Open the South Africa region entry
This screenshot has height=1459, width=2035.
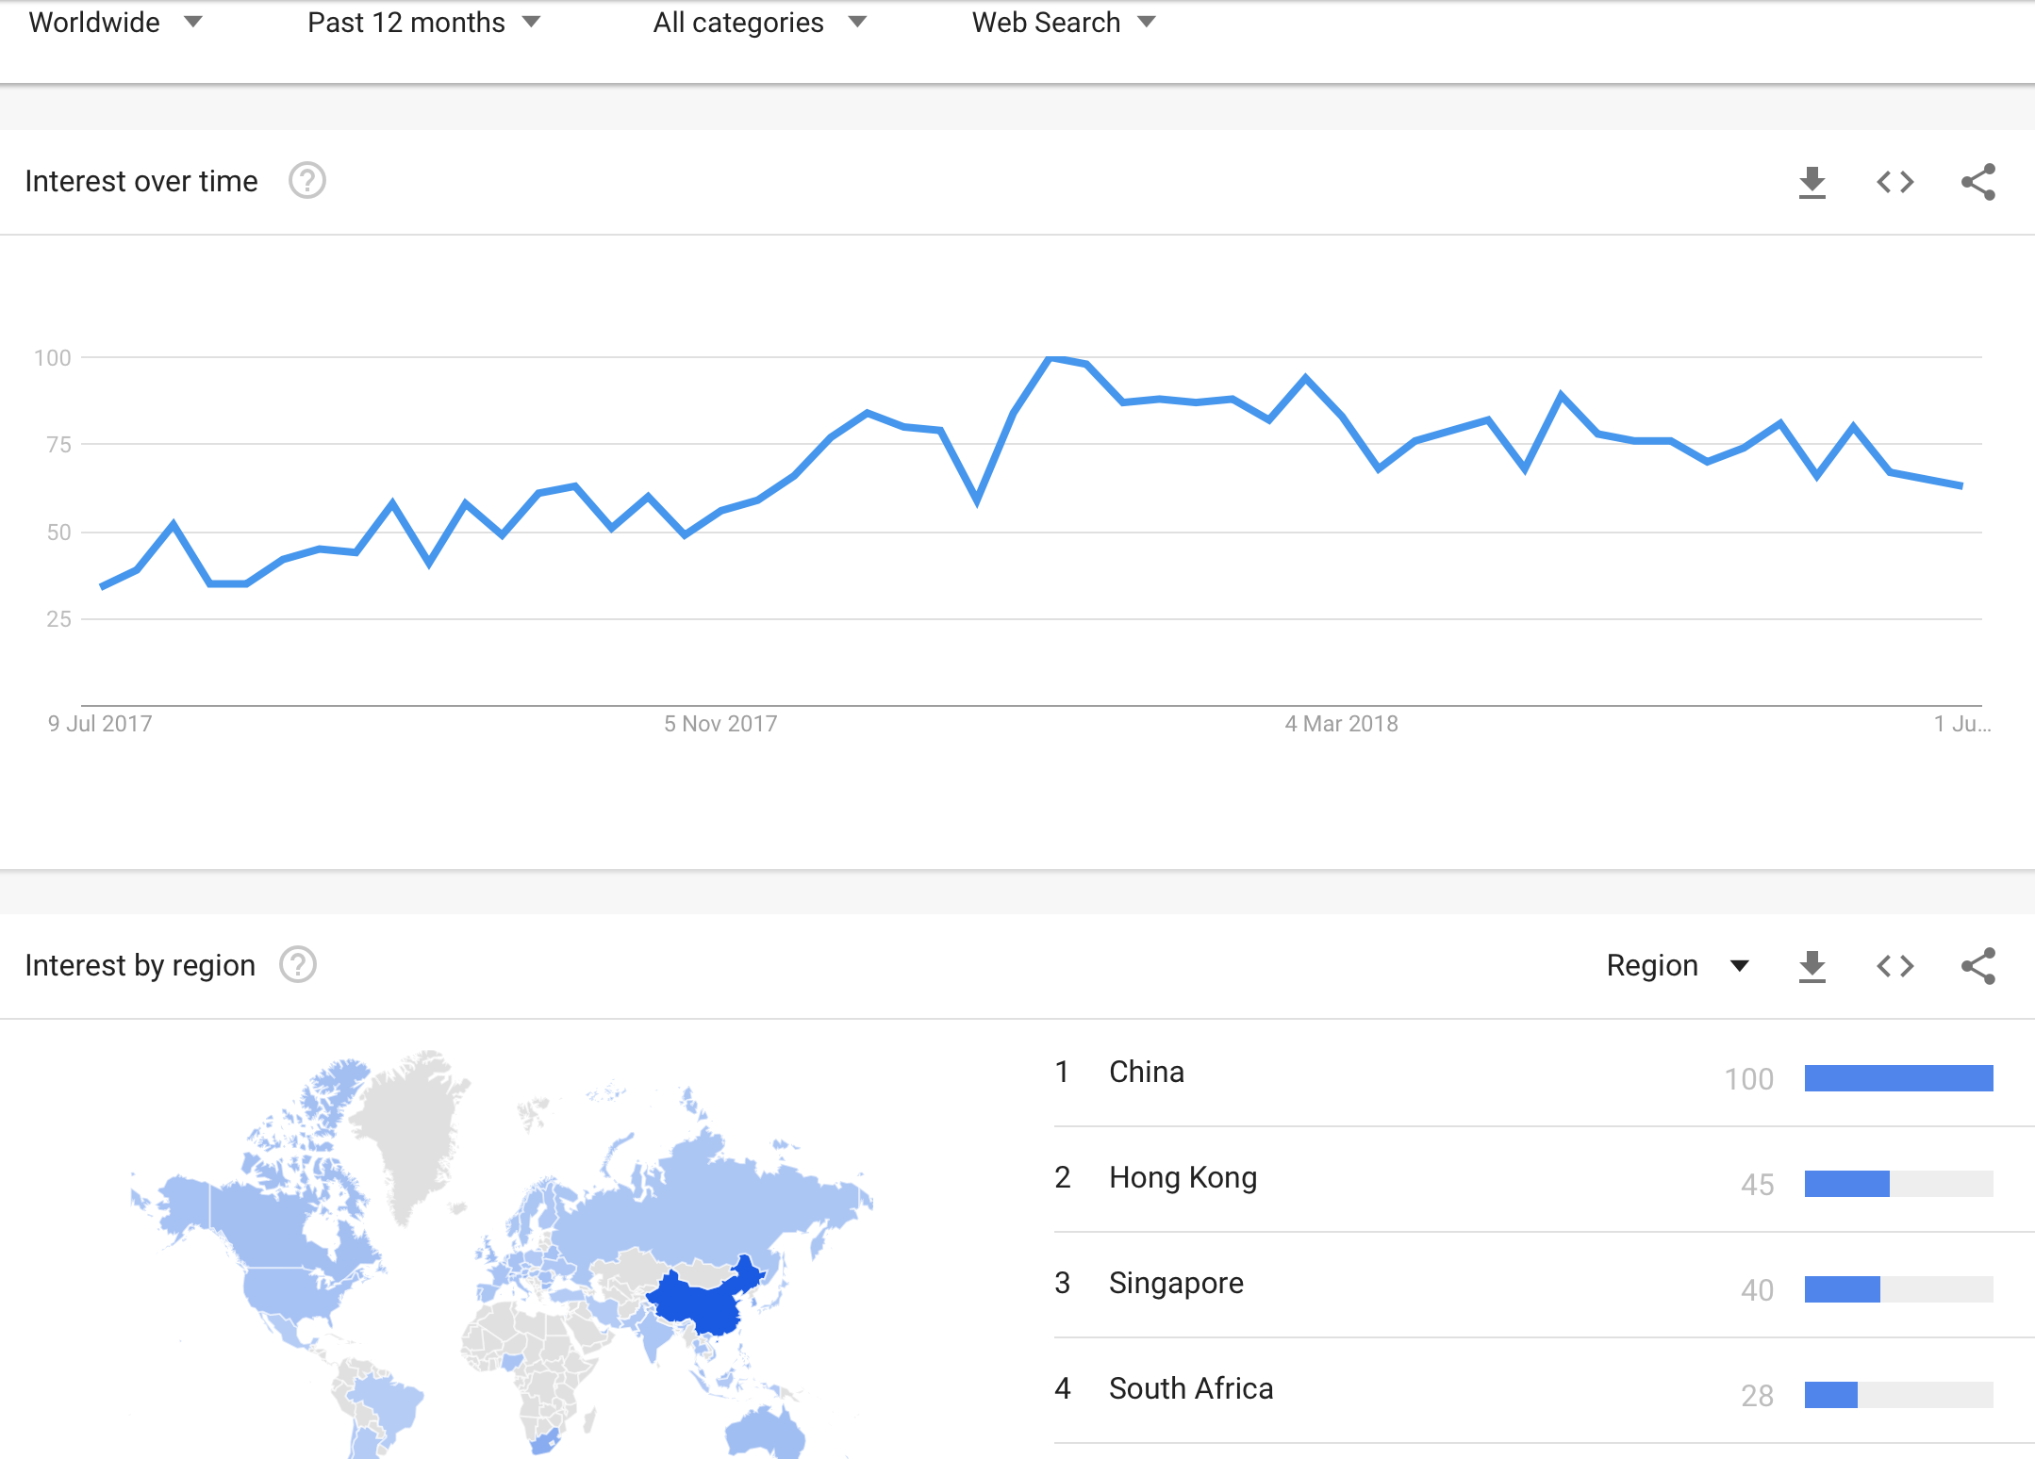coord(1190,1389)
